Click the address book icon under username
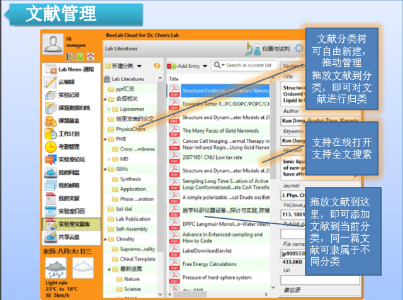The height and width of the screenshot is (300, 403). pos(70,57)
